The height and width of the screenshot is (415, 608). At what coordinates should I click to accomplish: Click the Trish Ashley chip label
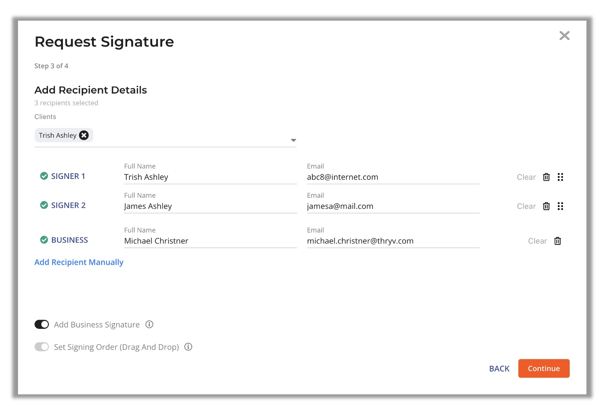58,135
